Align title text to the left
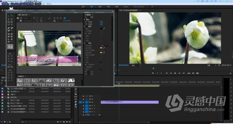 point(54,18)
